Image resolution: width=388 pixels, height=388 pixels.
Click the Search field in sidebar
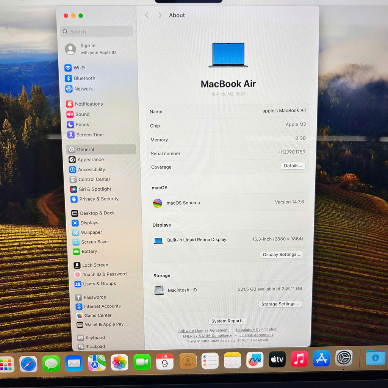tap(97, 31)
